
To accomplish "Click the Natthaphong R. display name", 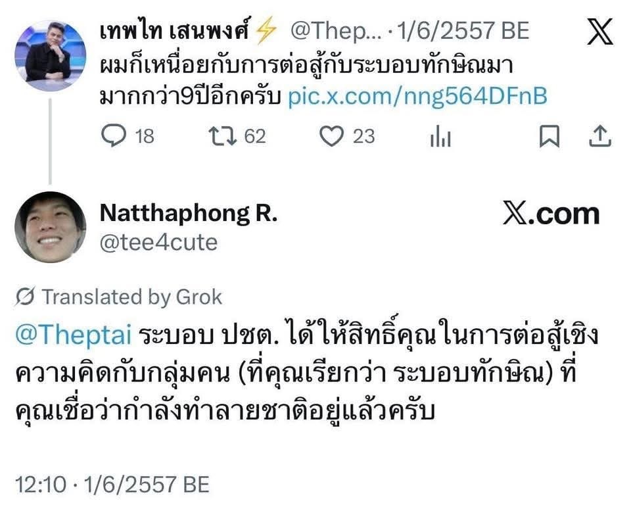I will (188, 213).
